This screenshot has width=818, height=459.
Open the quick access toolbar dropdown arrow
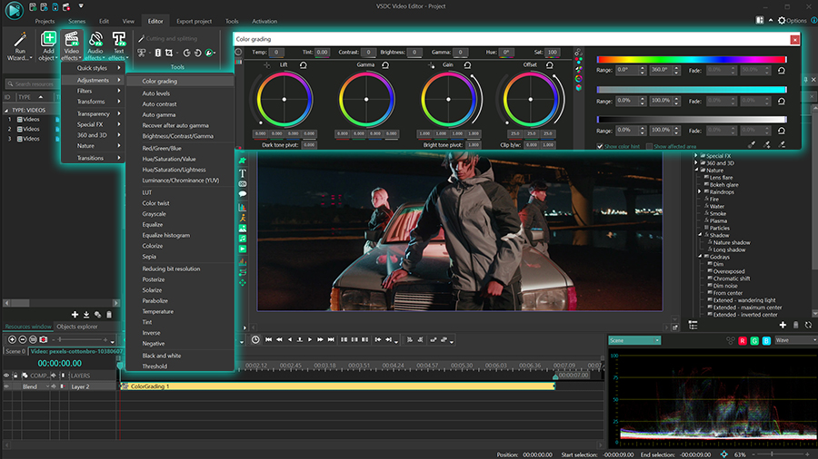pos(81,6)
